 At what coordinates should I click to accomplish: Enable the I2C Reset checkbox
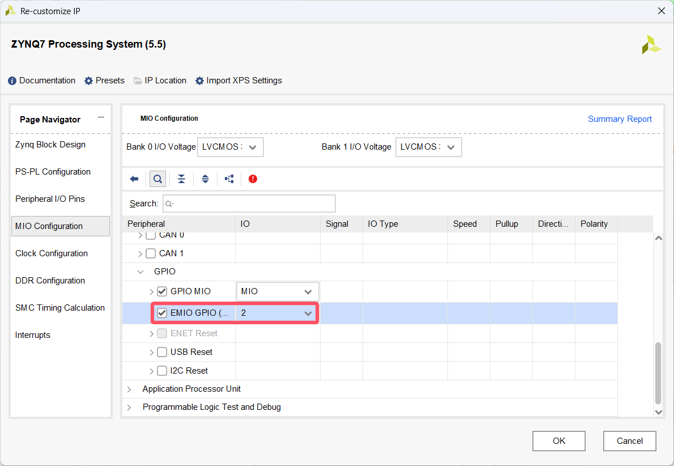pos(162,371)
